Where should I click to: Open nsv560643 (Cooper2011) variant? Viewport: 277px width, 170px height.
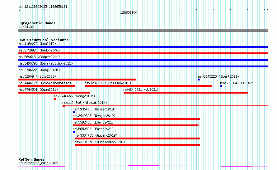point(39,57)
